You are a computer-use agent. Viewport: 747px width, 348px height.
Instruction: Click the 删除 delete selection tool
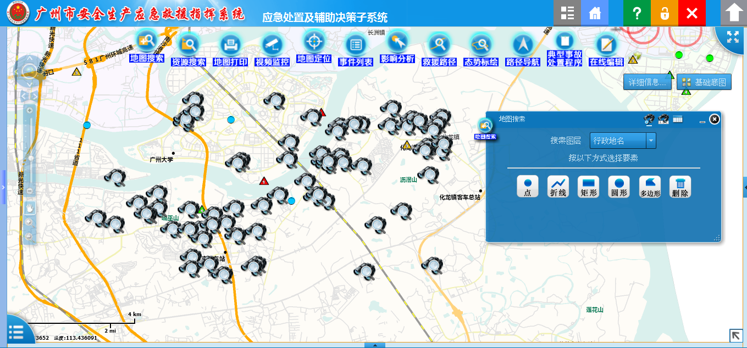pyautogui.click(x=680, y=187)
